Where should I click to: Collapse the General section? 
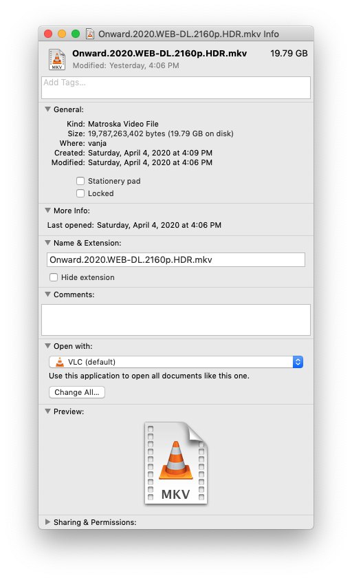pos(47,109)
